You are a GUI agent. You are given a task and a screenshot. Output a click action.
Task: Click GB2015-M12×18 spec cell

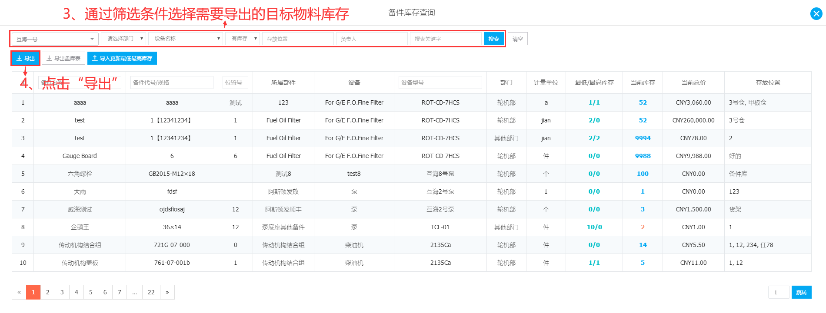pyautogui.click(x=172, y=174)
